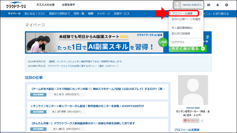Open 仕事を探す in top header
Viewport: 237px width, 133px height.
[x=69, y=5]
